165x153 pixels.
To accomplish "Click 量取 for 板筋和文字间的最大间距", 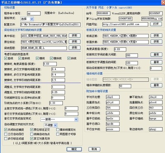I will 156,54.
